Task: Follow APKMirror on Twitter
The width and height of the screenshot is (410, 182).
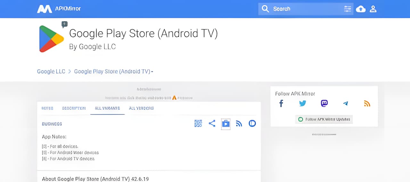Action: point(303,103)
